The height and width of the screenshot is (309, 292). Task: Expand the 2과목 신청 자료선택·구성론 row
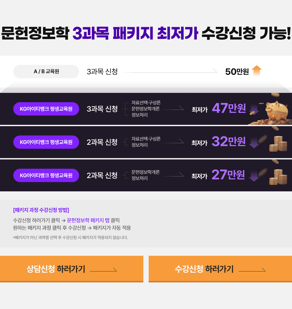[102, 142]
